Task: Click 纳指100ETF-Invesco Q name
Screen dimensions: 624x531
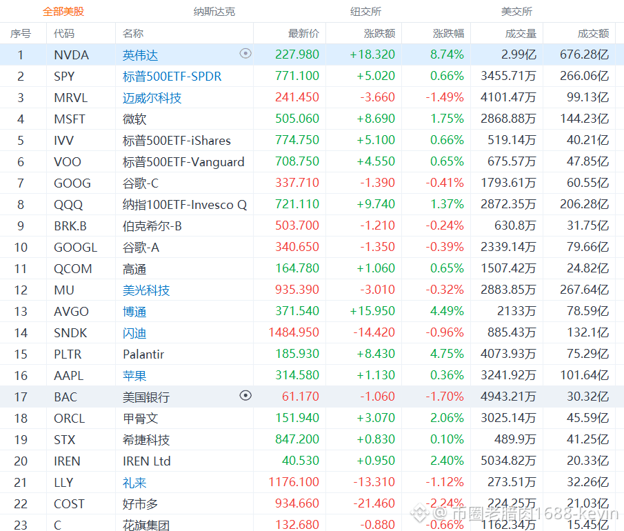Action: click(185, 205)
